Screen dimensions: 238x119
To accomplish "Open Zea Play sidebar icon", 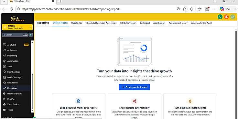I will [5, 99].
